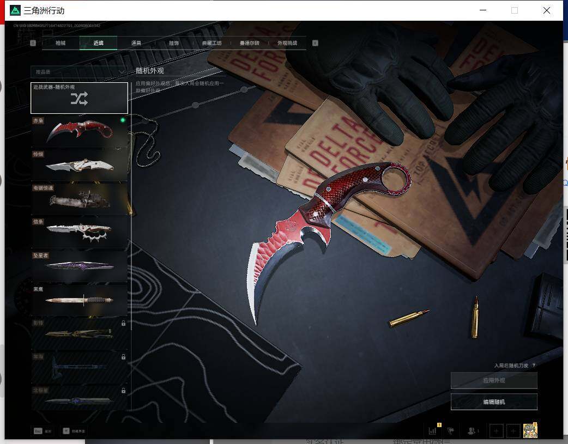Click the right tab-switch key icon

[x=315, y=43]
